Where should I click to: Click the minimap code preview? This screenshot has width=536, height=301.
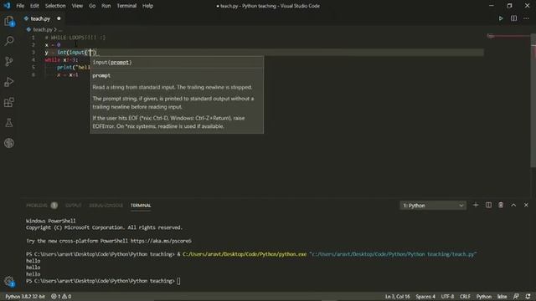(x=508, y=36)
